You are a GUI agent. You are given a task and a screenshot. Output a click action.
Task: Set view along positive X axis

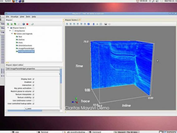click(x=67, y=24)
